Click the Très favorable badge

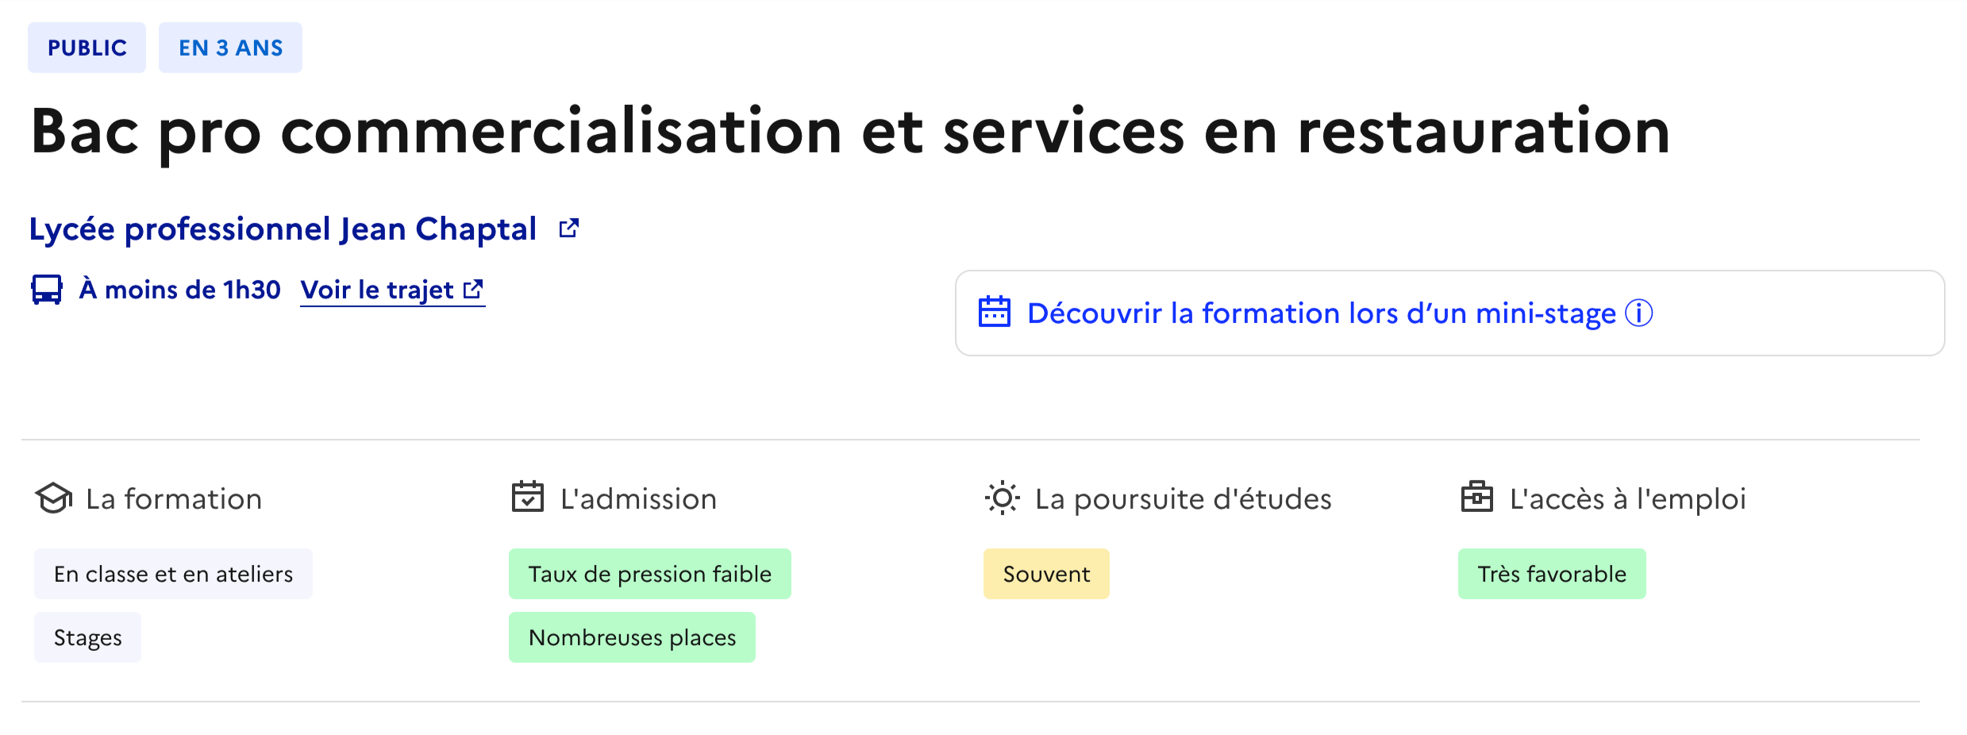click(1552, 573)
